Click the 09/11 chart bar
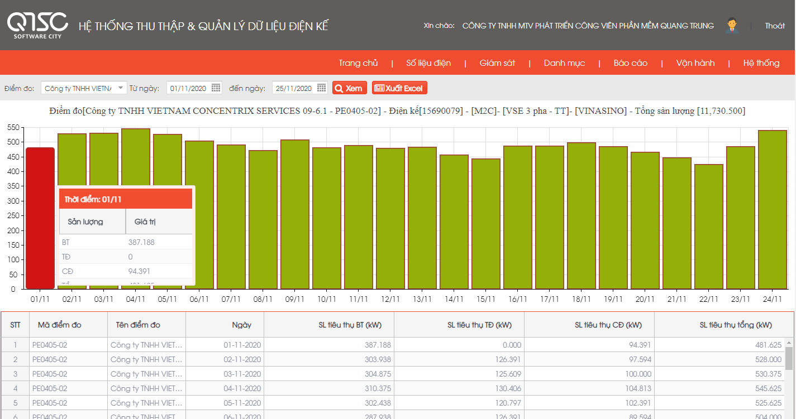Screen dimensions: 796x419 (x=295, y=214)
